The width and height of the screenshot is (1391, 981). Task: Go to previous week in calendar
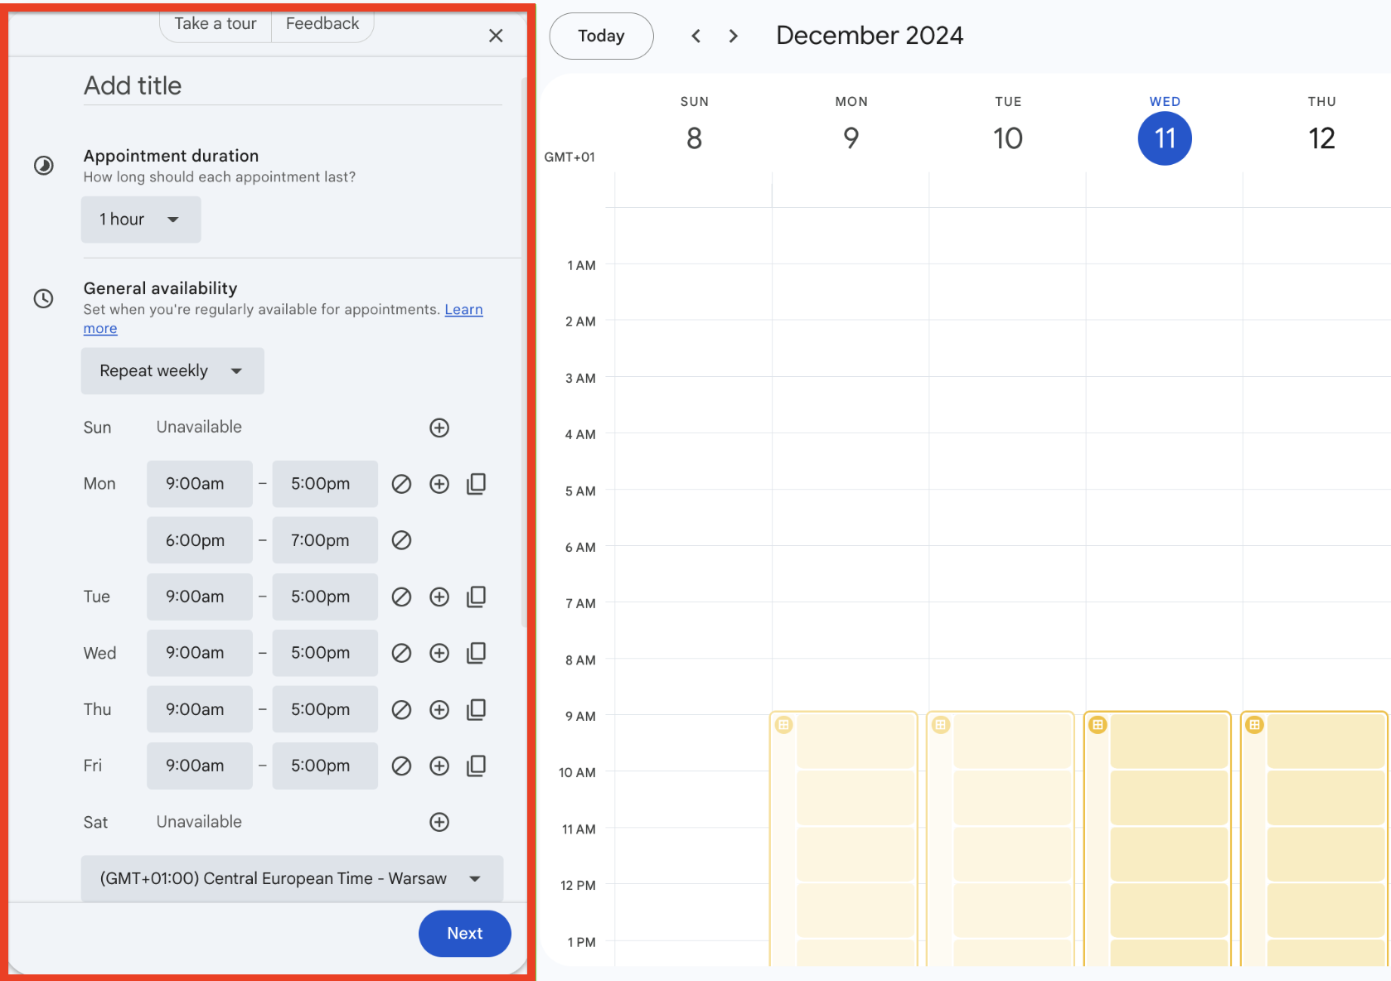coord(696,36)
